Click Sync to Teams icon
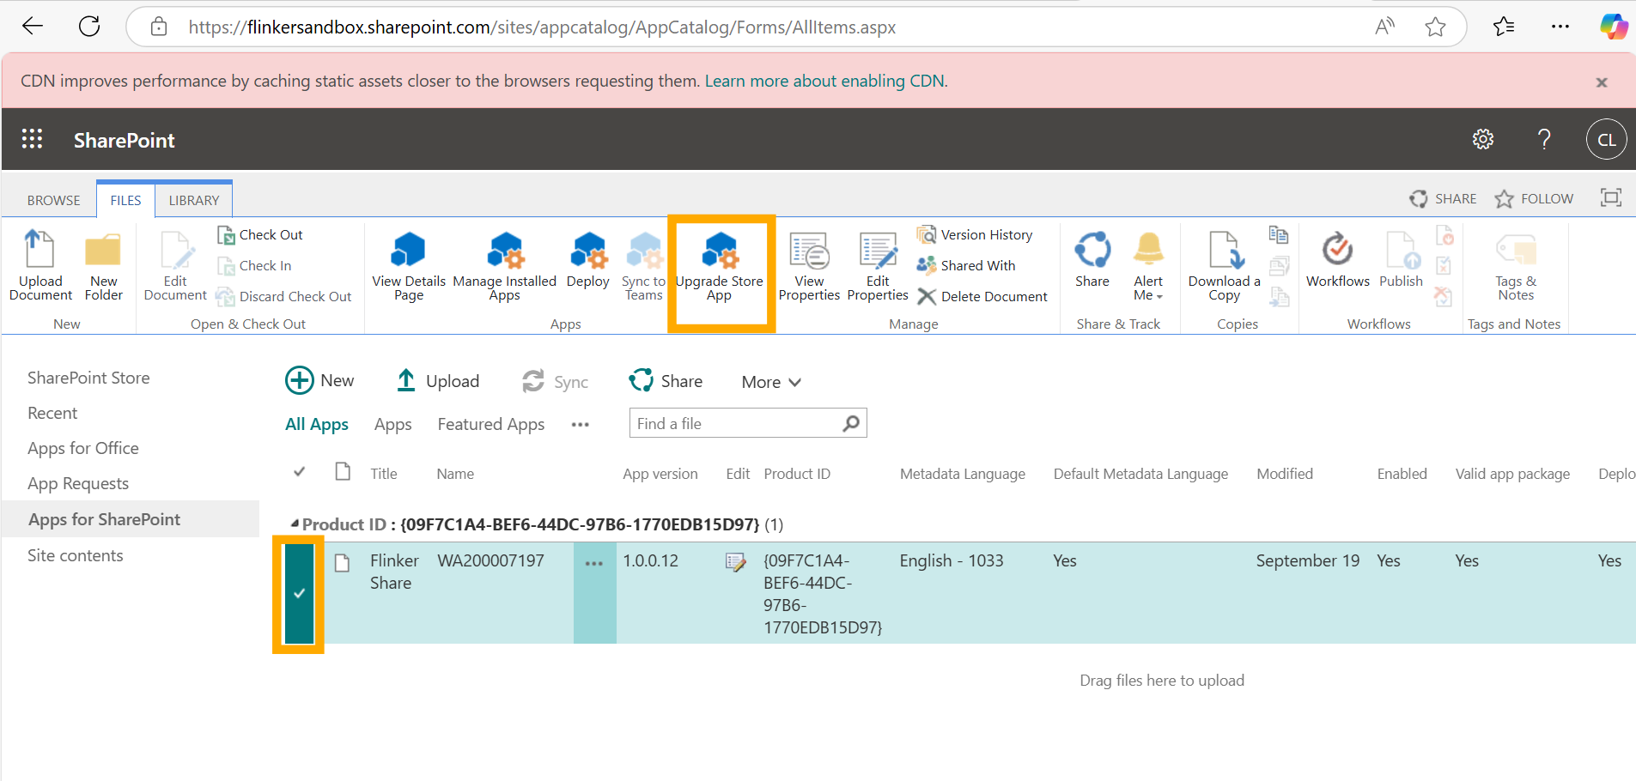 644,265
